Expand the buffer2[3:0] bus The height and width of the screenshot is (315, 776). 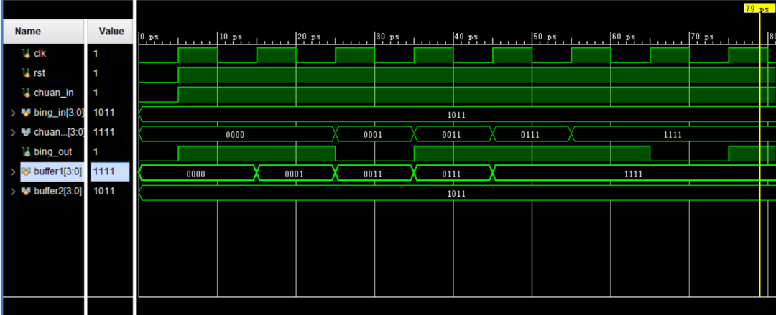[14, 191]
